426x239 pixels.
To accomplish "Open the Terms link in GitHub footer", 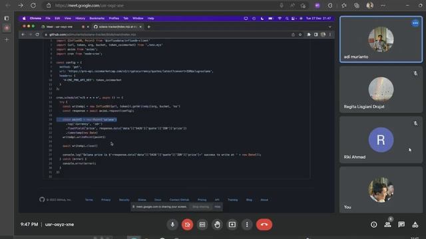I will click(89, 200).
